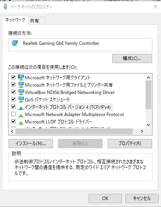Select the TCP/IPv4 protocol icon
The image size is (161, 207).
pyautogui.click(x=21, y=108)
